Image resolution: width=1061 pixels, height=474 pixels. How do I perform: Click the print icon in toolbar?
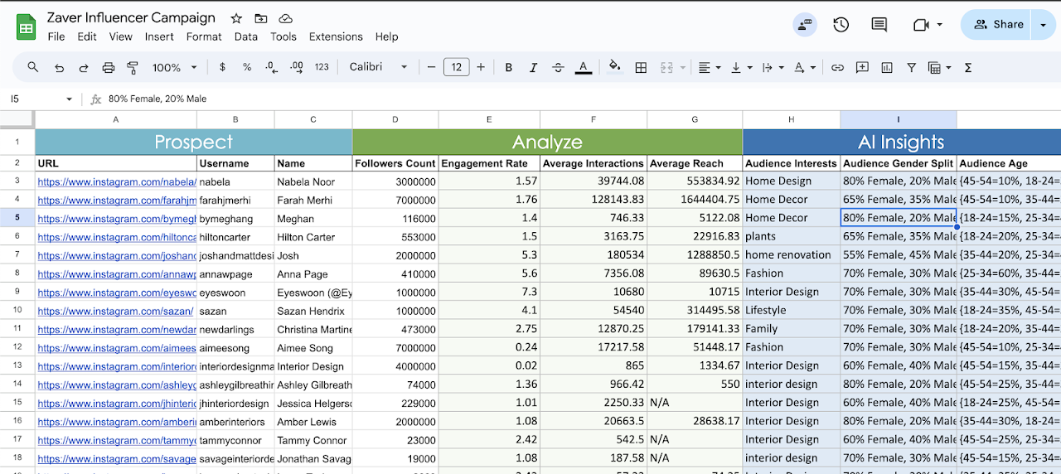pyautogui.click(x=108, y=67)
